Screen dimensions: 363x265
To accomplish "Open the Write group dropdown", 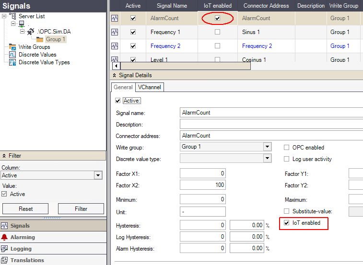I will 268,147.
